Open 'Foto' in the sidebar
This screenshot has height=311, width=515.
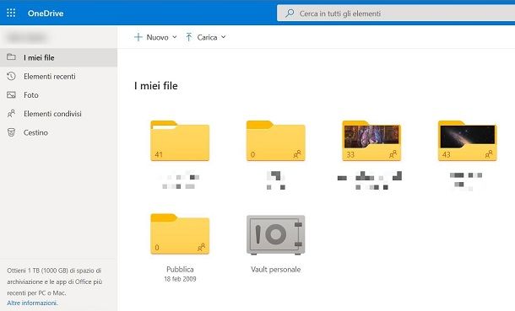click(58, 95)
